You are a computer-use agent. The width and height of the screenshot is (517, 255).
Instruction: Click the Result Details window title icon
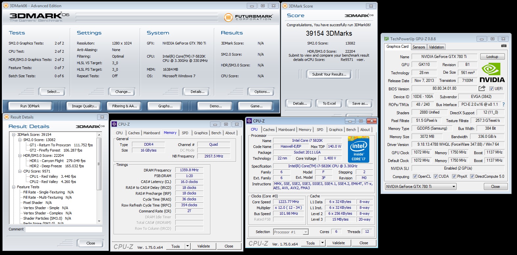click(x=7, y=117)
